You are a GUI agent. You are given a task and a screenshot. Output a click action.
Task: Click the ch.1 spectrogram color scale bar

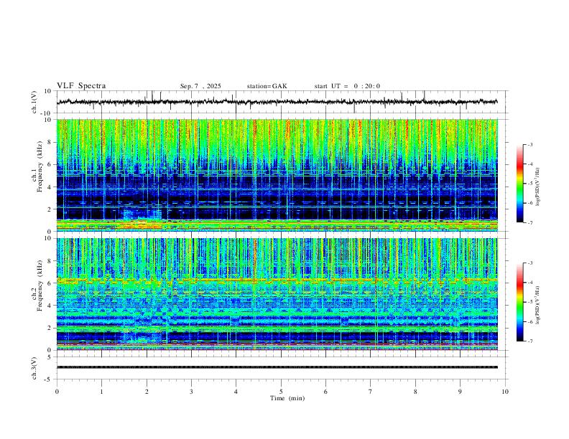(x=519, y=184)
